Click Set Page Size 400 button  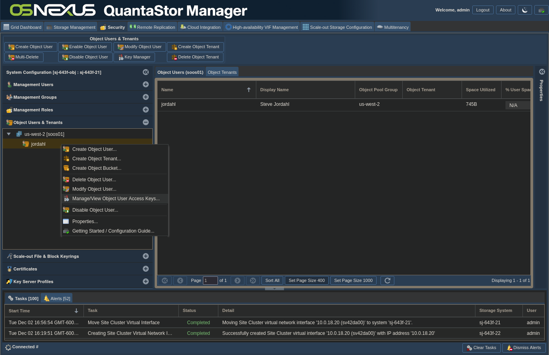(x=307, y=280)
